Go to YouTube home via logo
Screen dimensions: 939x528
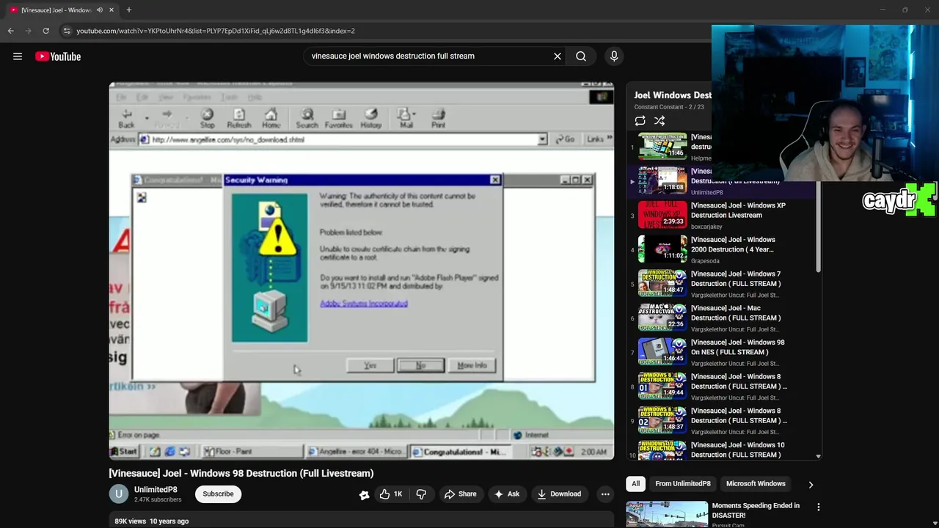pos(58,56)
